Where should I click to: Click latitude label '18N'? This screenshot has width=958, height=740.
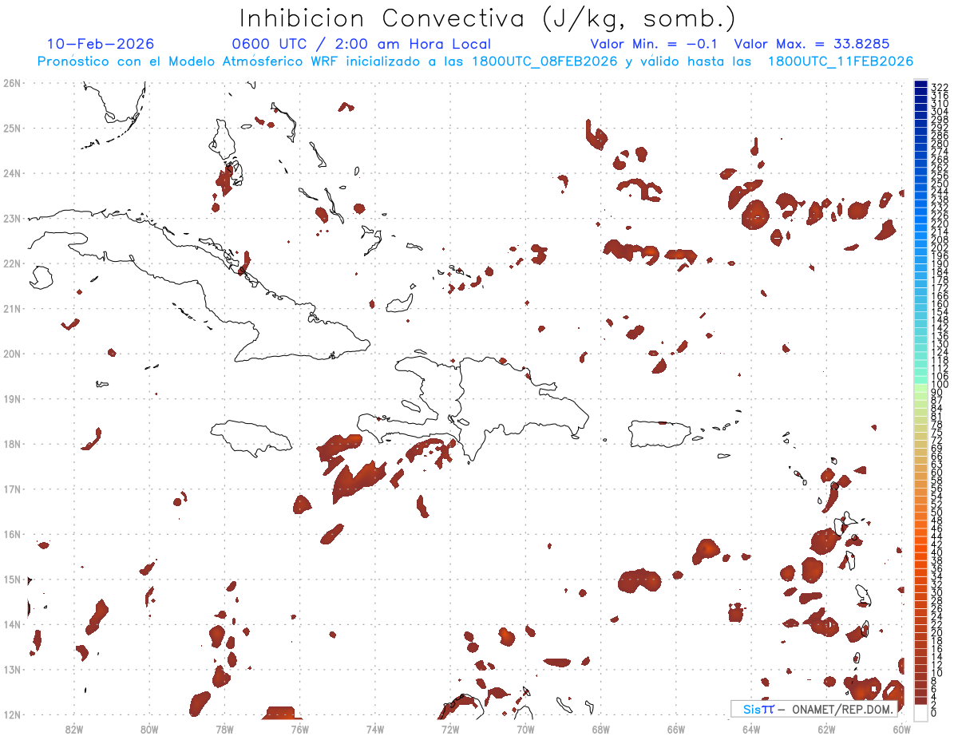[x=11, y=444]
